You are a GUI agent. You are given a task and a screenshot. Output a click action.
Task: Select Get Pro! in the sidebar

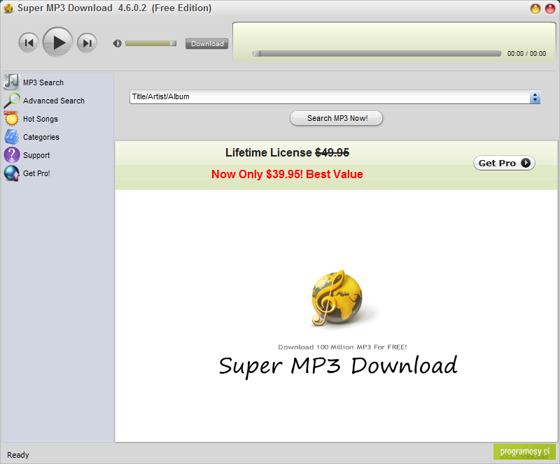[36, 173]
